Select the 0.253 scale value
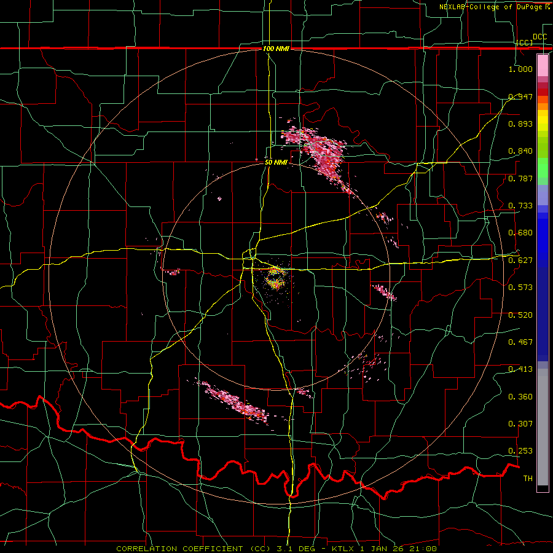This screenshot has height=553, width=553. point(520,451)
